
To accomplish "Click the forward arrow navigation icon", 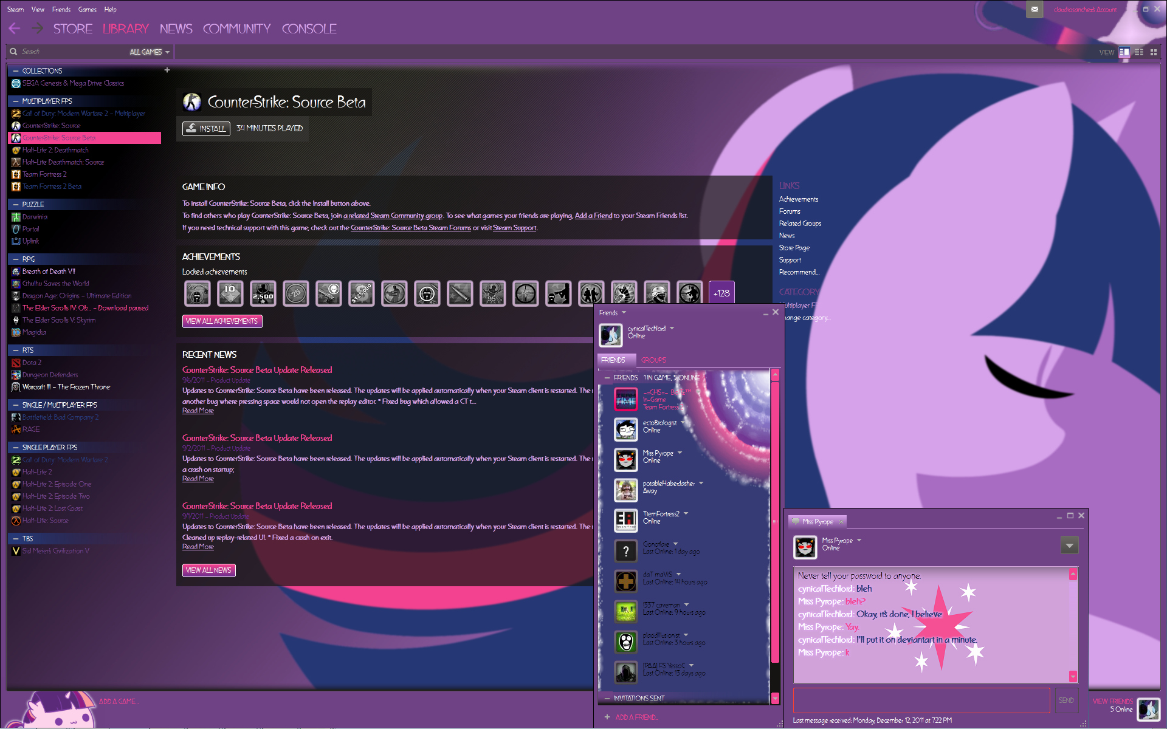I will [37, 29].
